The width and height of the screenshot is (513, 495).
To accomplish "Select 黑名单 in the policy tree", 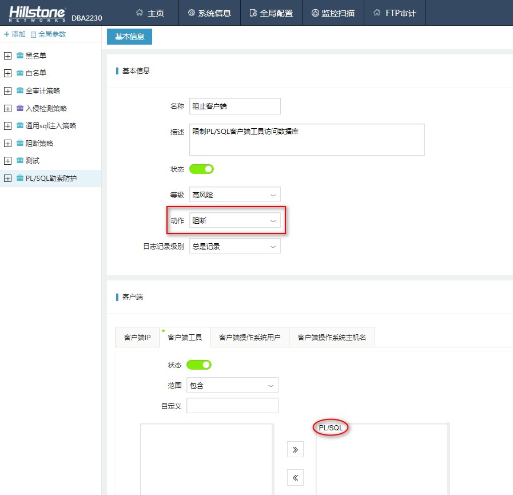I will tap(36, 56).
